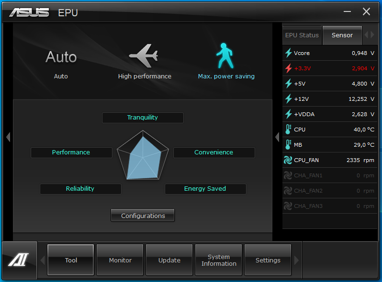
Task: Select the Max. power saving text label
Action: coord(226,76)
